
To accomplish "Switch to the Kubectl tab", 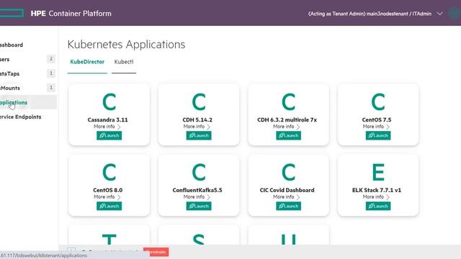I will tap(124, 62).
